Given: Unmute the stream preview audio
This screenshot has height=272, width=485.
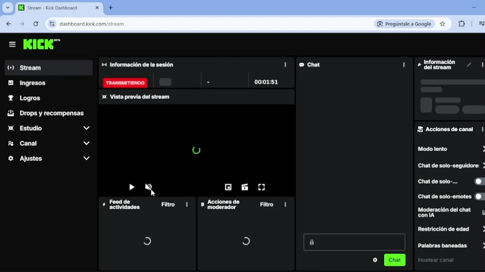Looking at the screenshot, I should (x=148, y=187).
